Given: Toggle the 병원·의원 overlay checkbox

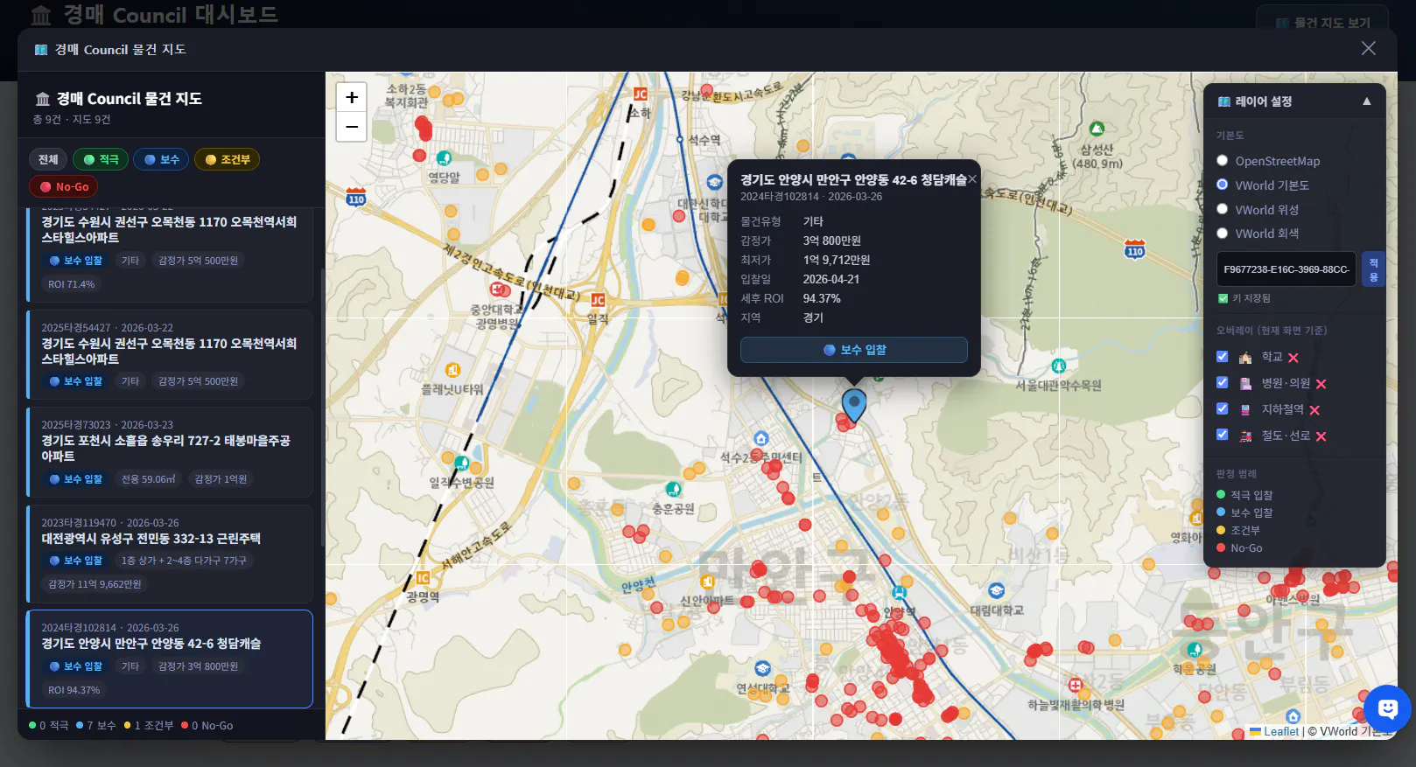Looking at the screenshot, I should (1223, 383).
